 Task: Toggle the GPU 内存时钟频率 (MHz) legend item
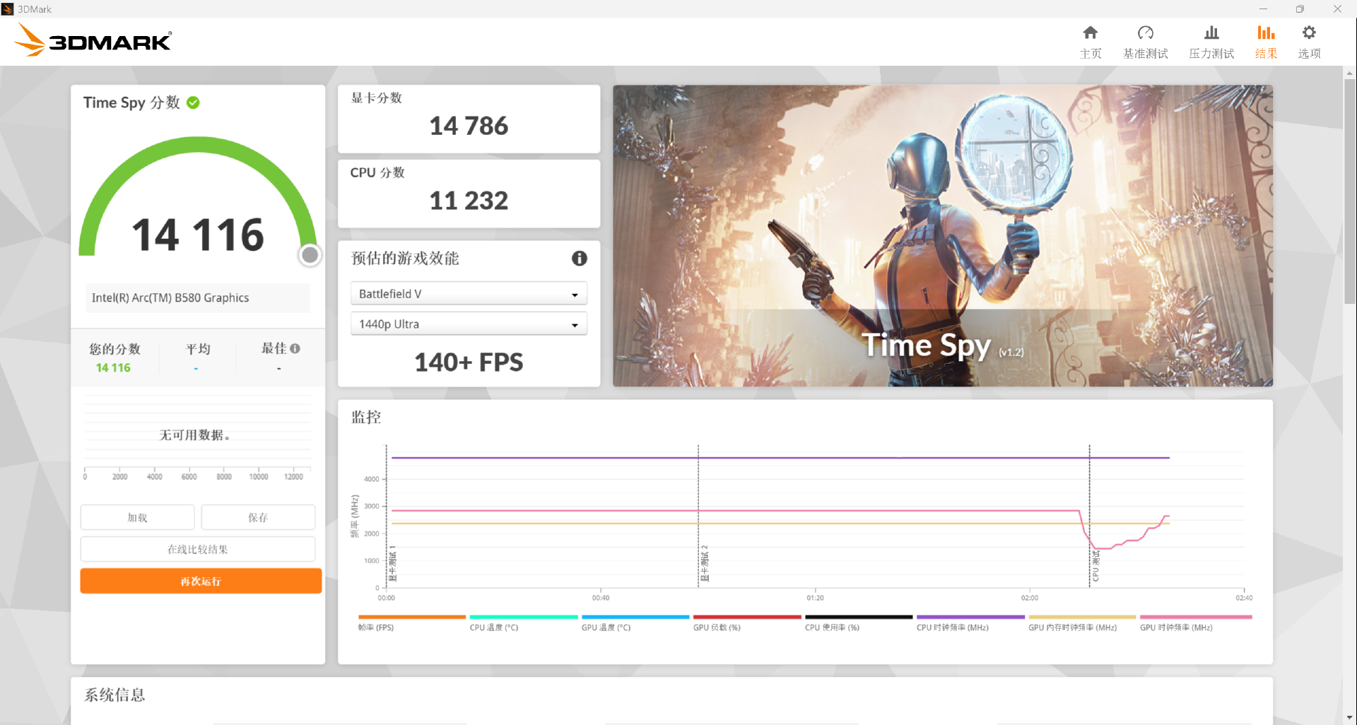1081,623
